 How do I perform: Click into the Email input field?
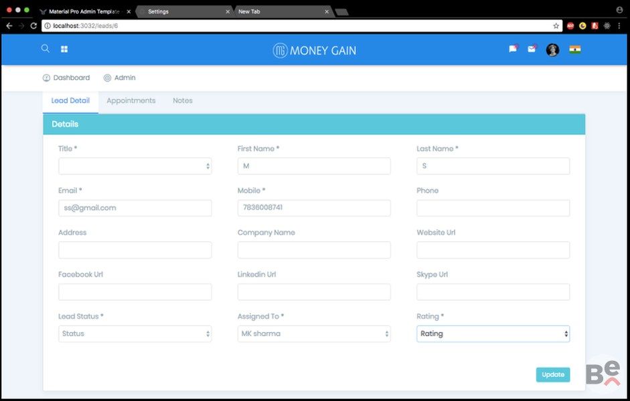135,208
